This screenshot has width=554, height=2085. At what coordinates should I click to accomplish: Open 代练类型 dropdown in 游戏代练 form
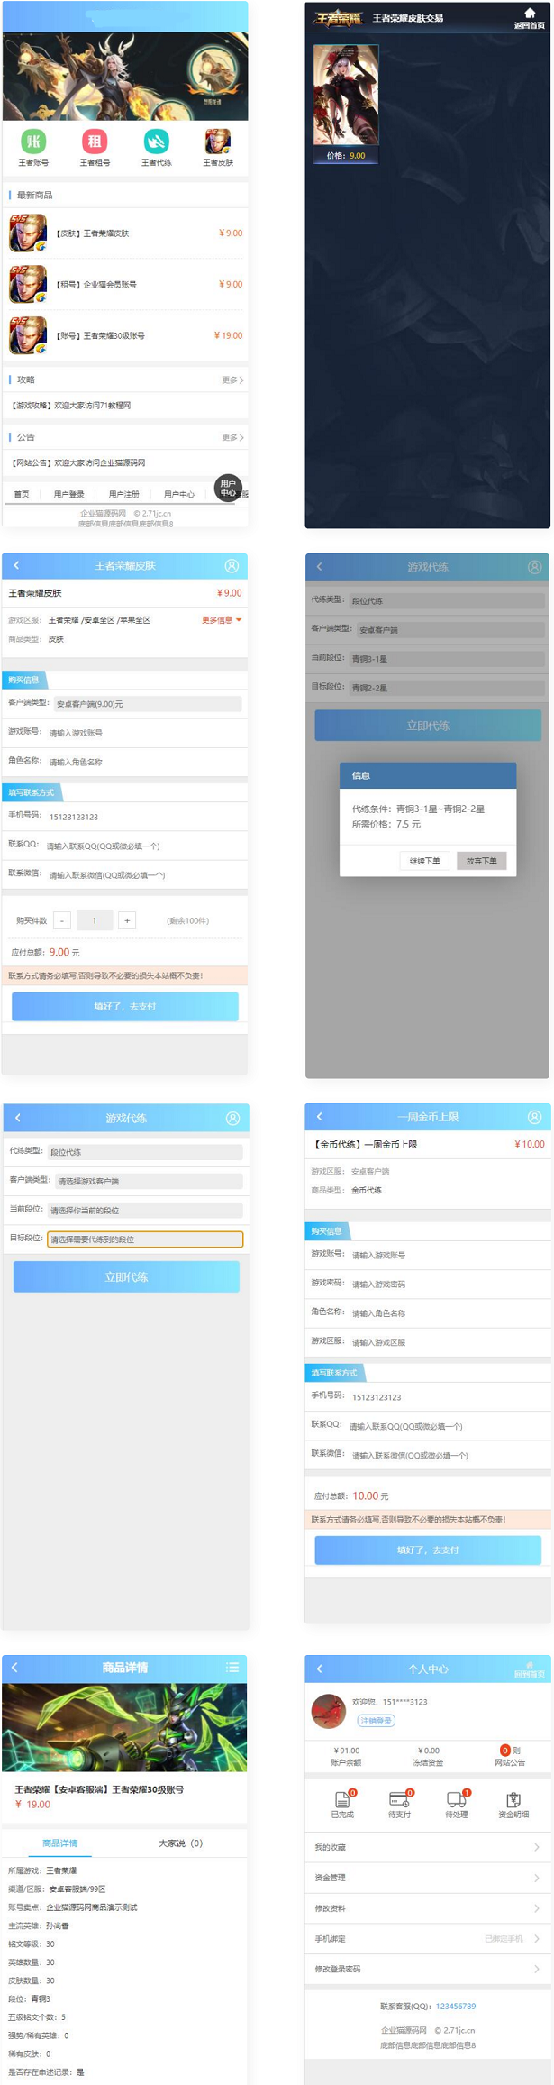coord(145,1151)
